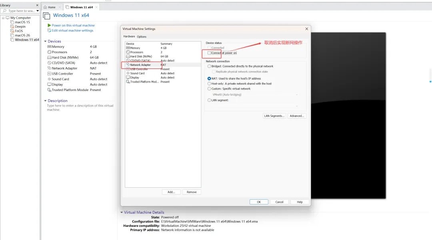Click Display icon in settings device list

[128, 77]
